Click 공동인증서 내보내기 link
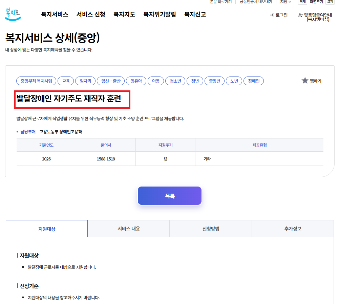This screenshot has width=339, height=304. (x=256, y=2)
